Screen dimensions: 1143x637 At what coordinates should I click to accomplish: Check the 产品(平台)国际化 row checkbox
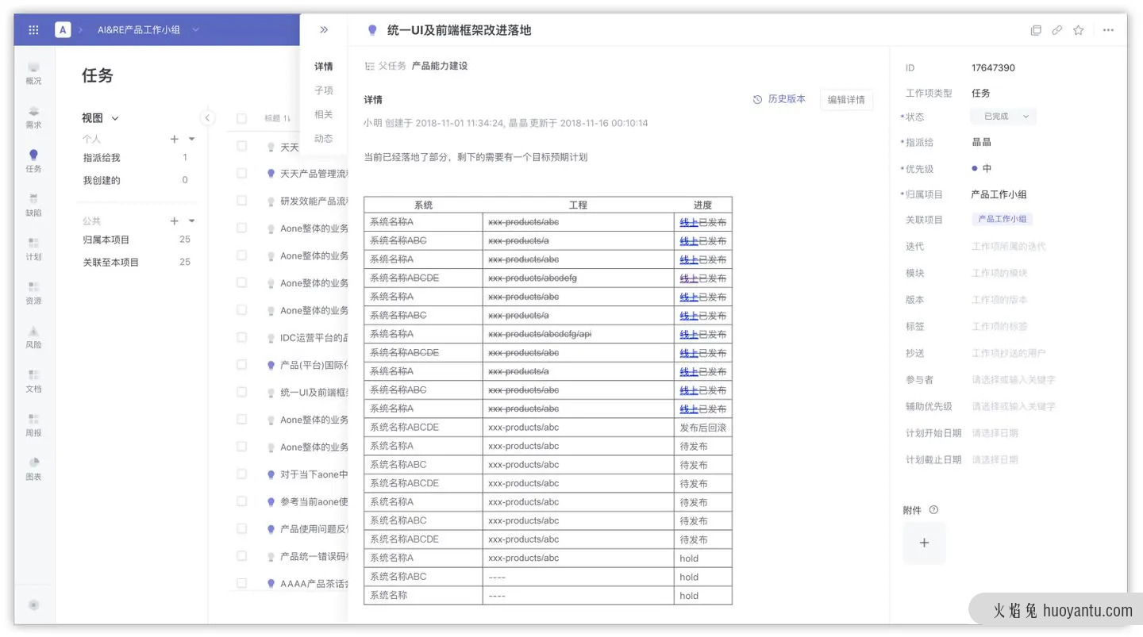(x=242, y=365)
